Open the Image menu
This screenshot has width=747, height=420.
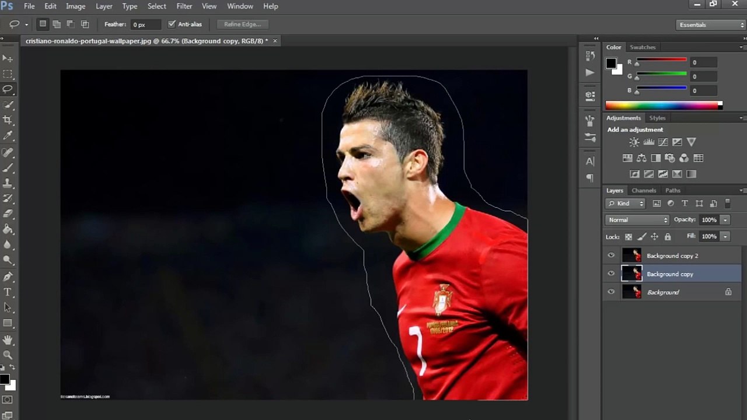click(75, 6)
